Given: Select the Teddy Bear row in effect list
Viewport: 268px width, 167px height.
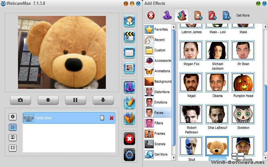Looking at the screenshot, I should pos(69,118).
